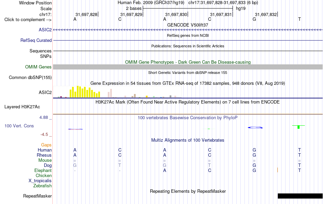Click the PhyloP -4.5 lower scale value
This screenshot has width=323, height=204.
click(44, 135)
